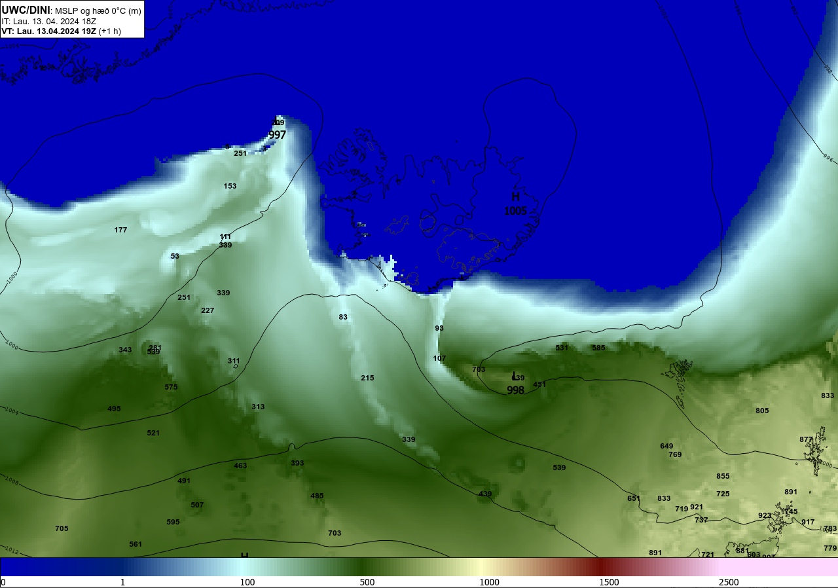
Task: Click the map value 561
Action: [136, 544]
